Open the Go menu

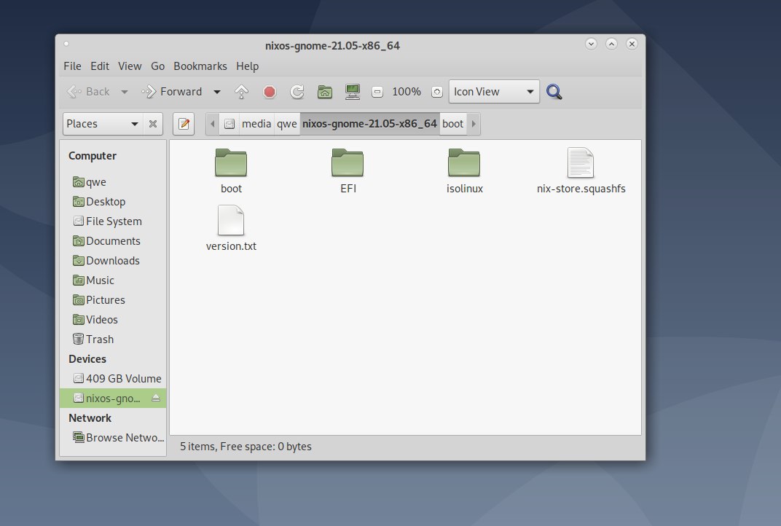[x=157, y=66]
